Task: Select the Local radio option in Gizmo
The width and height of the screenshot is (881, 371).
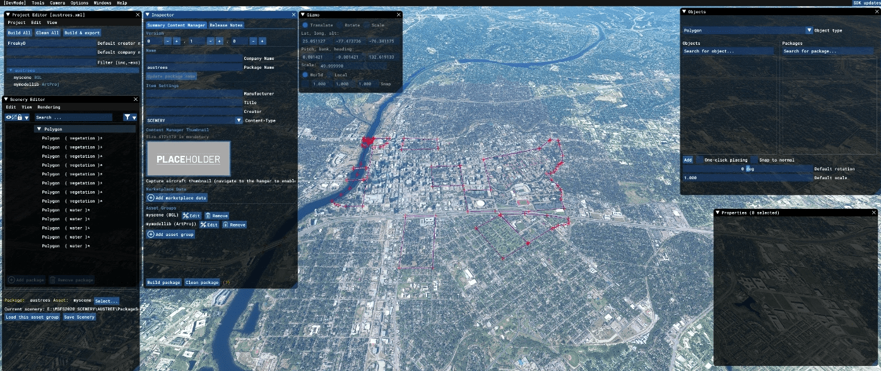Action: coord(329,75)
